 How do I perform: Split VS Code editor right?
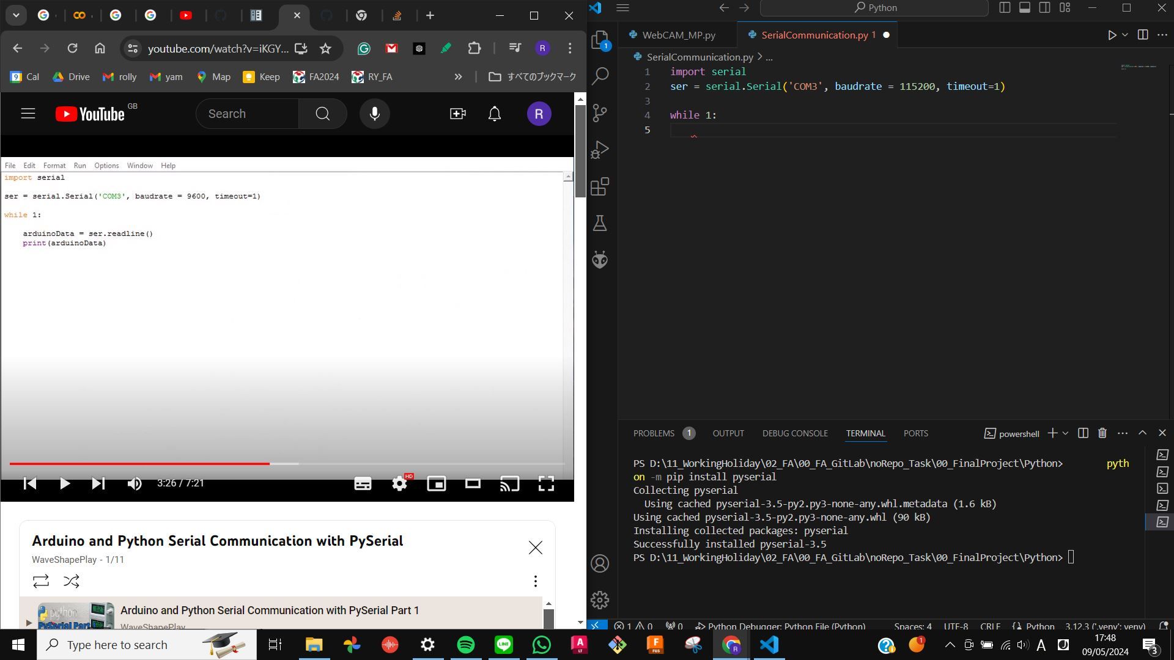coord(1142,35)
